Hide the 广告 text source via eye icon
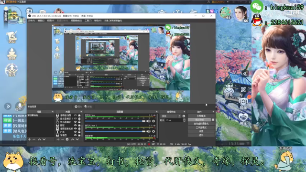Screen dimensions: 306x172 (x=76, y=132)
